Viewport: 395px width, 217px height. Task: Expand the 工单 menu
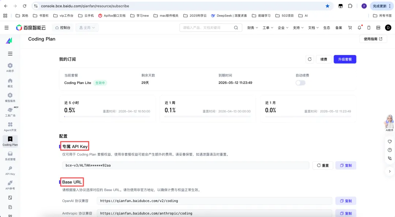click(268, 28)
